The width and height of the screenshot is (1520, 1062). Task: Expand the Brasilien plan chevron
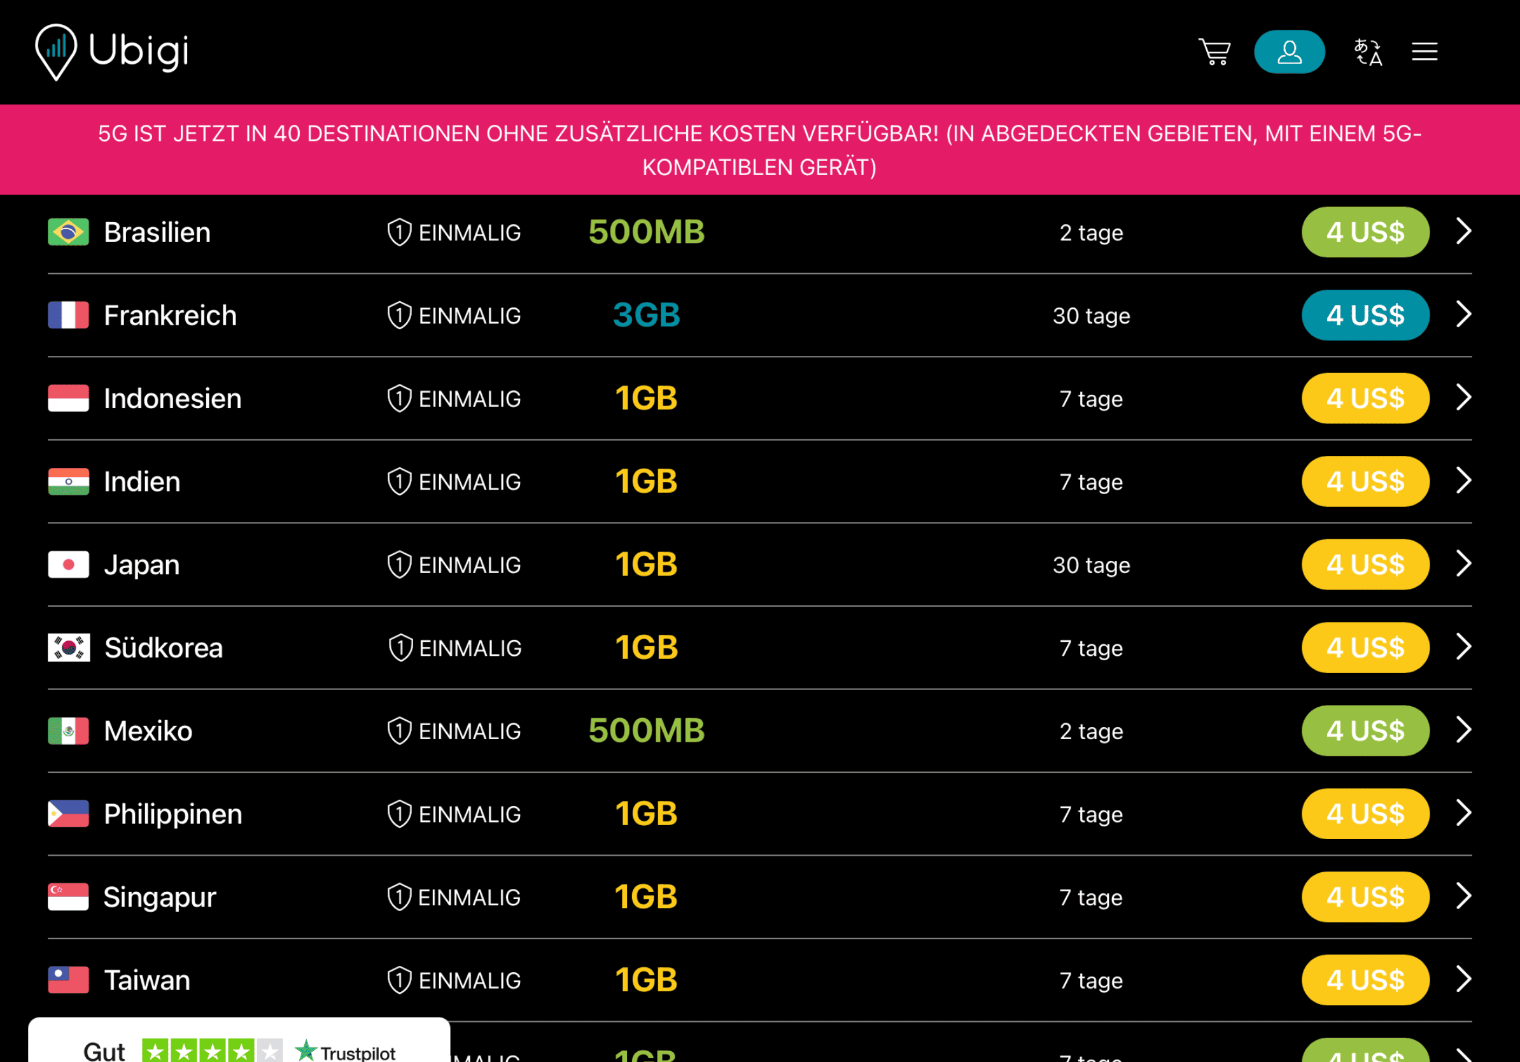pyautogui.click(x=1464, y=231)
